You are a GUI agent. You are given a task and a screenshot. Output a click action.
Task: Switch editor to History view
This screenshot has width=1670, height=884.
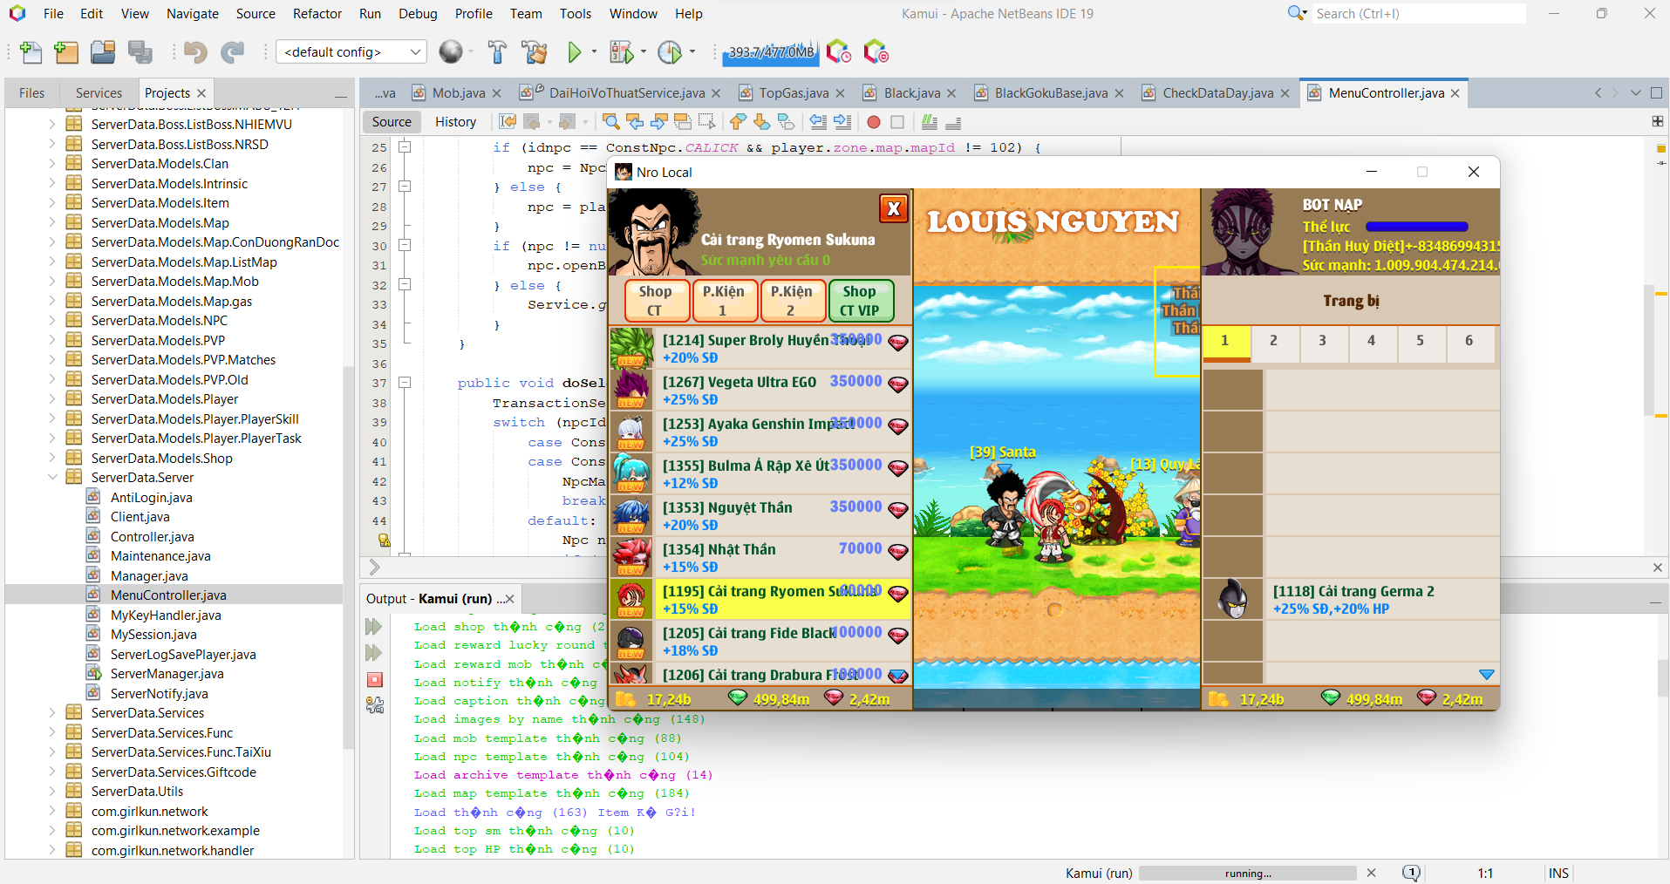(455, 122)
